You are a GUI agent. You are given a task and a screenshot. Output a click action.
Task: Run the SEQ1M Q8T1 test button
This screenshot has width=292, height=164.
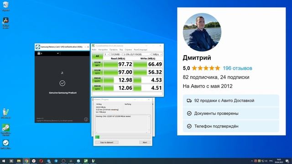click(x=97, y=64)
